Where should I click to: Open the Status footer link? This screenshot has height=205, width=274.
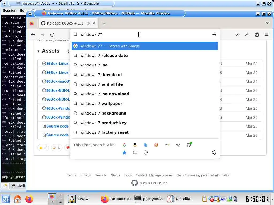[x=115, y=175]
